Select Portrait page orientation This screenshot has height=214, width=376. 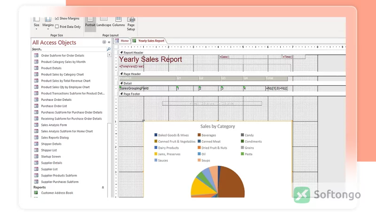point(90,23)
